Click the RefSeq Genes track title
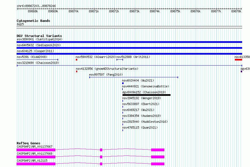This screenshot has height=167, width=250. (28, 143)
